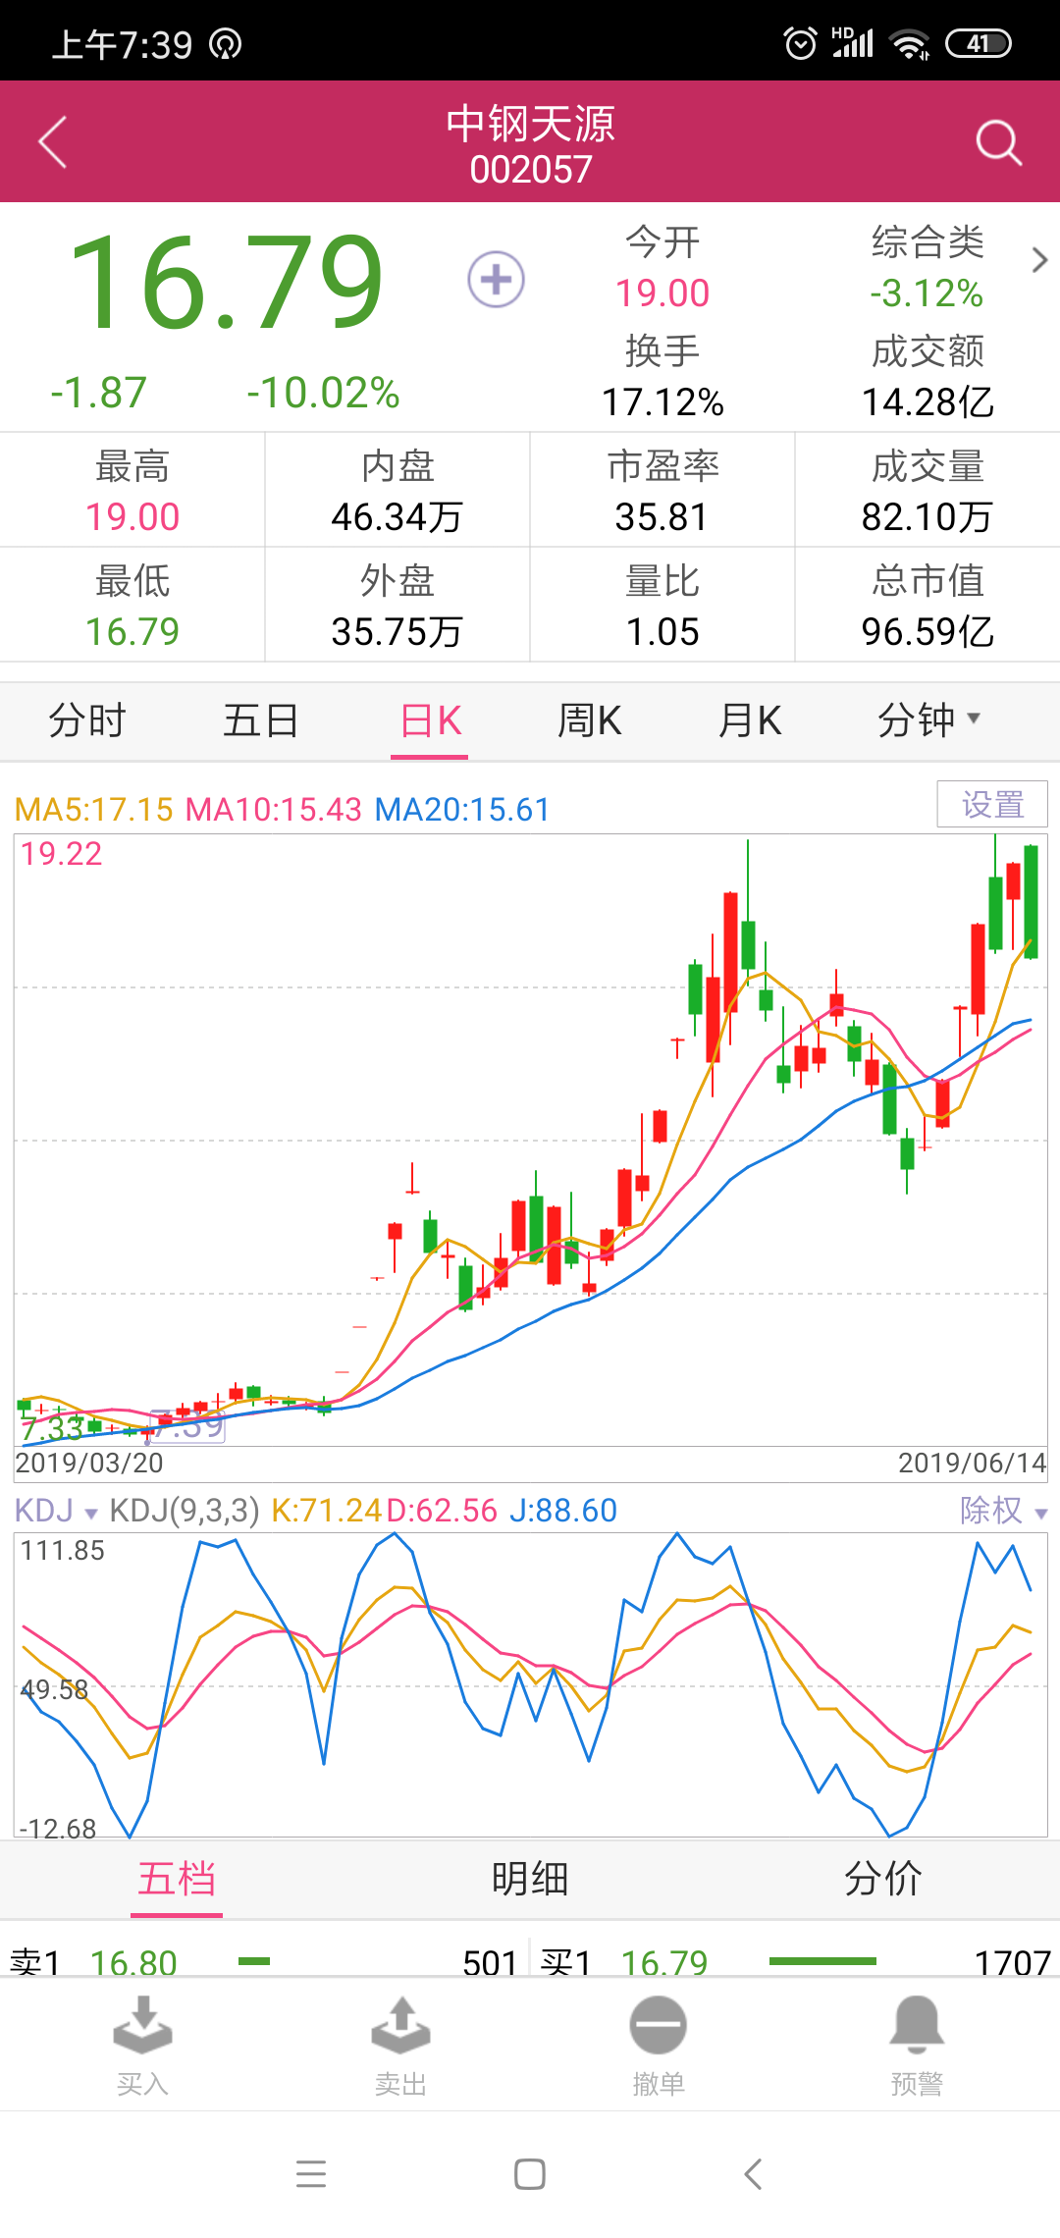
Task: Switch to 五日 chart tab
Action: click(x=261, y=720)
